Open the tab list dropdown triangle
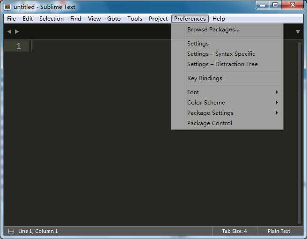This screenshot has height=239, width=307. (298, 32)
